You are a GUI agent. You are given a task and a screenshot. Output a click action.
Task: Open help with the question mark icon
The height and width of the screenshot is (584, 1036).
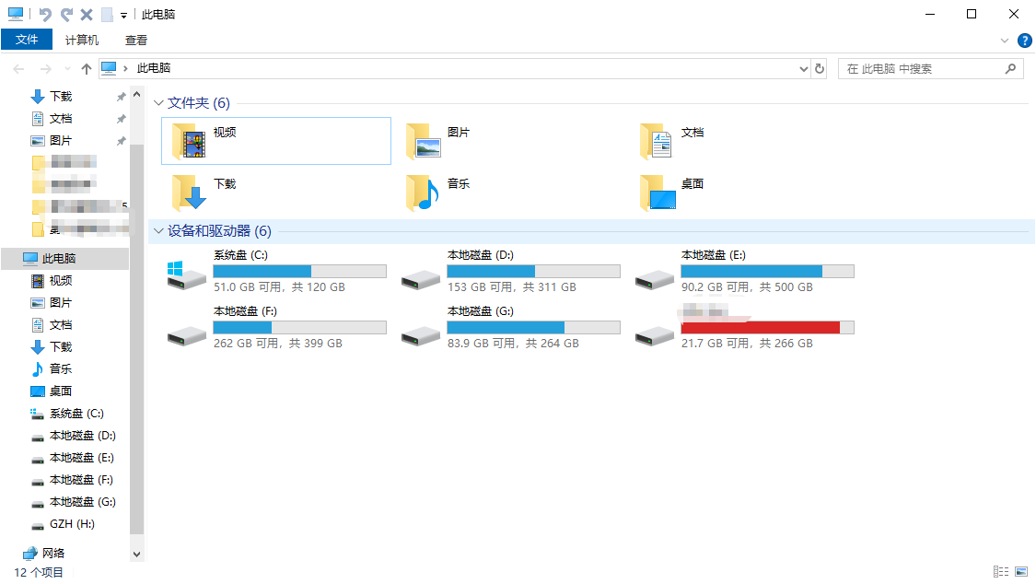[1024, 41]
